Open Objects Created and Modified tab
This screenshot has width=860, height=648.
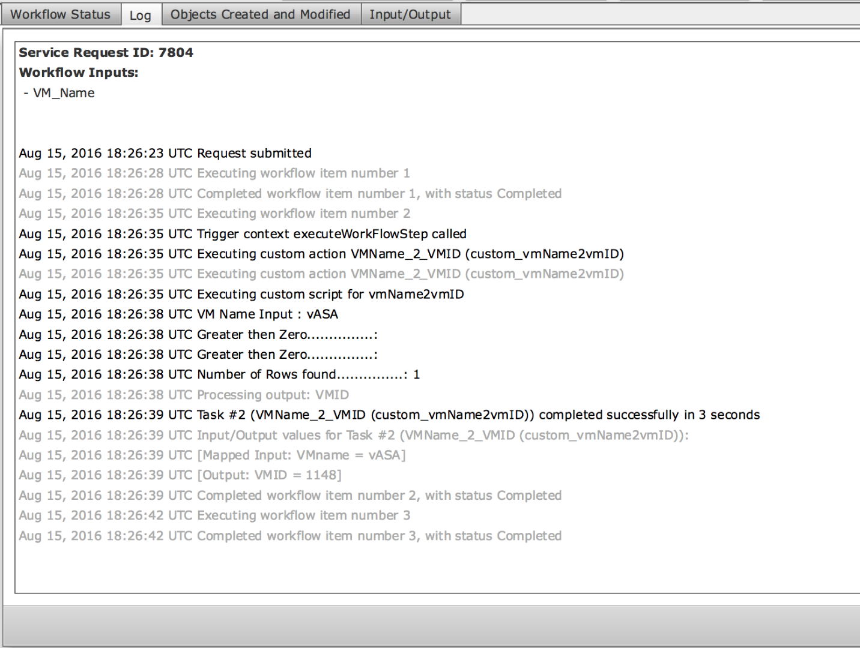pyautogui.click(x=261, y=14)
